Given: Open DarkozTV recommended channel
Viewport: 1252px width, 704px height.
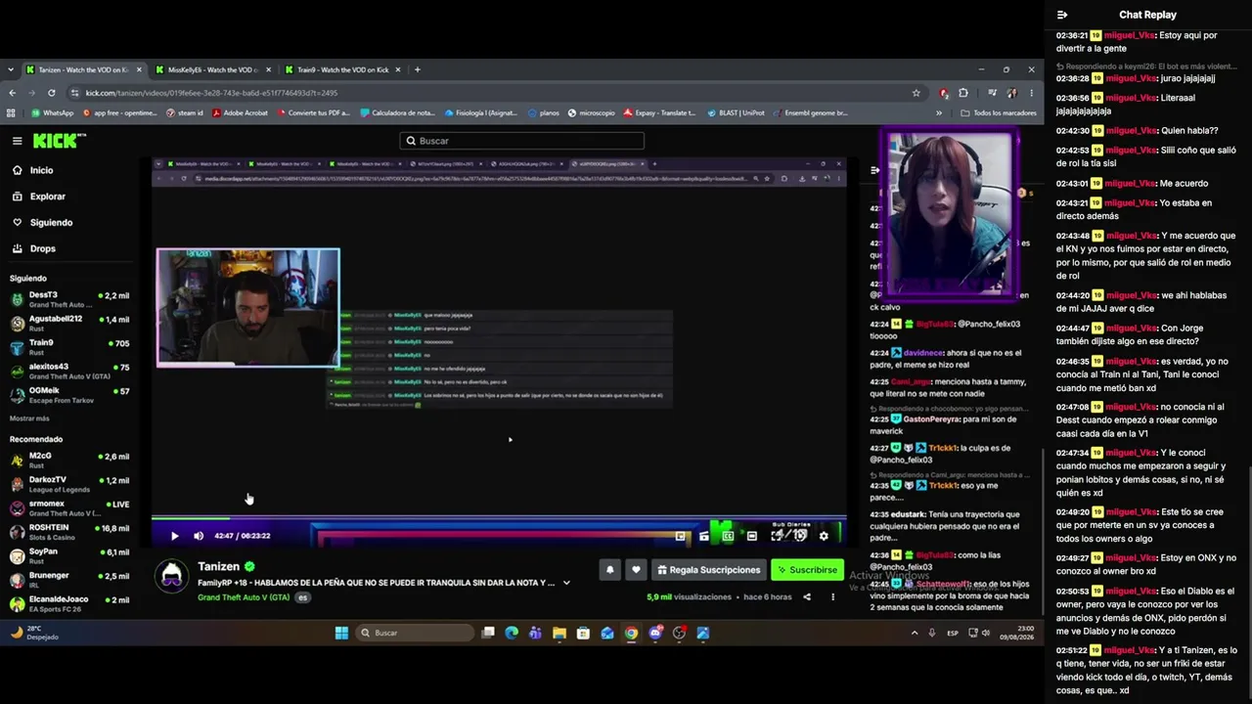Looking at the screenshot, I should [x=68, y=484].
